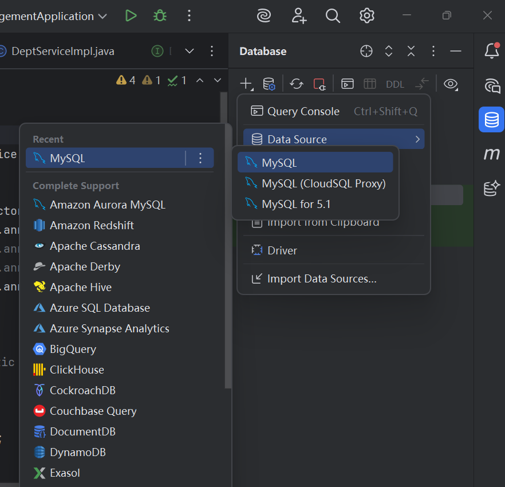Open the Database panel options menu

pos(433,51)
